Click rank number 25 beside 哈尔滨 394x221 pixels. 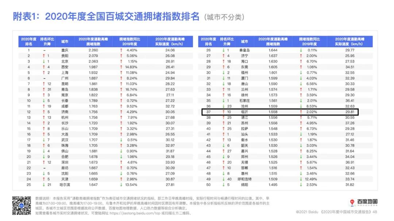click(x=29, y=185)
